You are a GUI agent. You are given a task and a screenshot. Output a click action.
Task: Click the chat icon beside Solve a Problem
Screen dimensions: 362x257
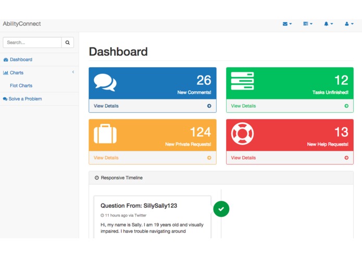click(x=5, y=99)
